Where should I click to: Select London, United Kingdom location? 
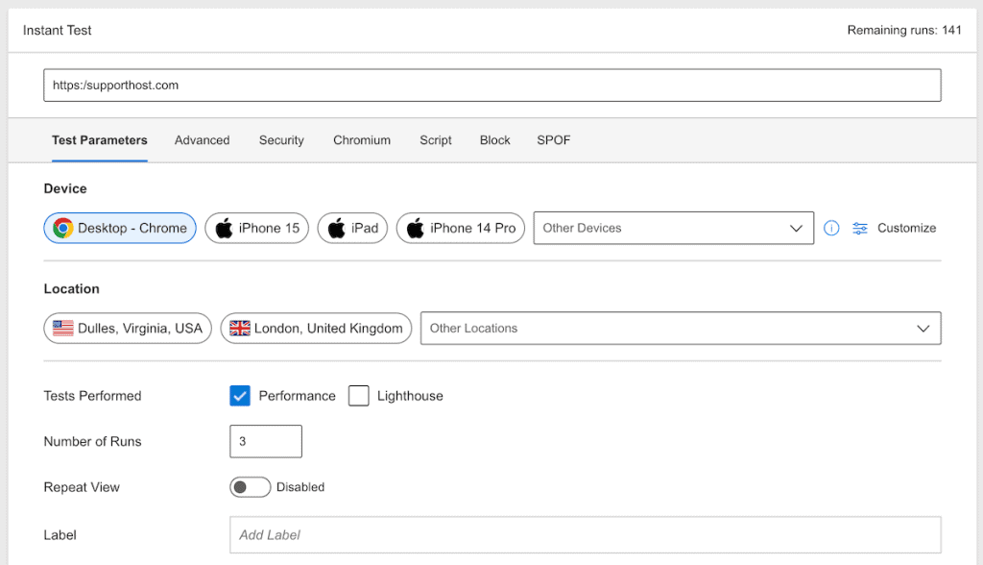click(x=316, y=329)
